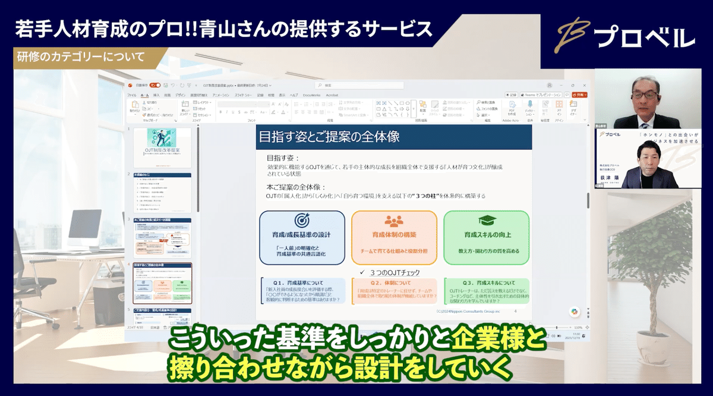The width and height of the screenshot is (713, 396).
Task: Select slide 2 thumbnail in the panel
Action: point(162,192)
